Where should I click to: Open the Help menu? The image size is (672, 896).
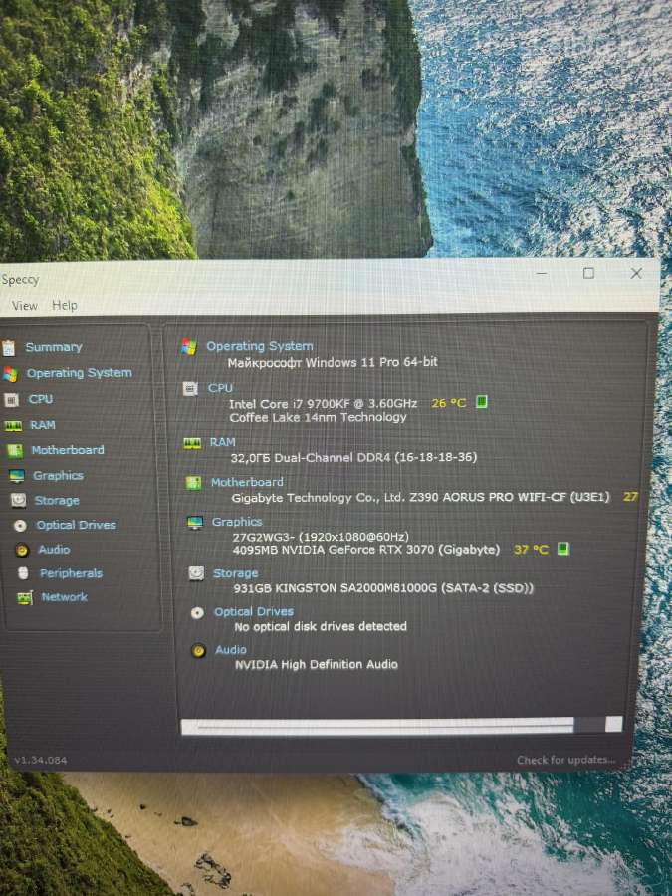64,305
